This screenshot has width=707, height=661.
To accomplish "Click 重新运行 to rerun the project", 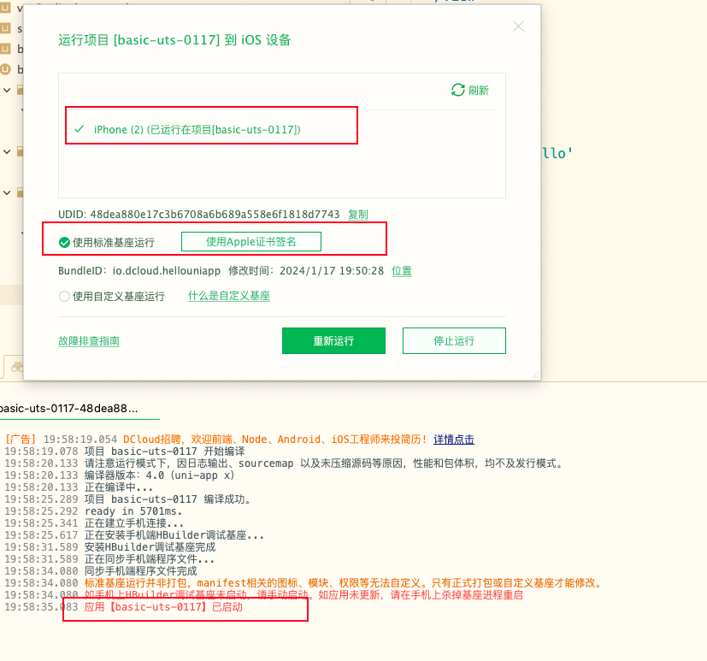I will [333, 340].
